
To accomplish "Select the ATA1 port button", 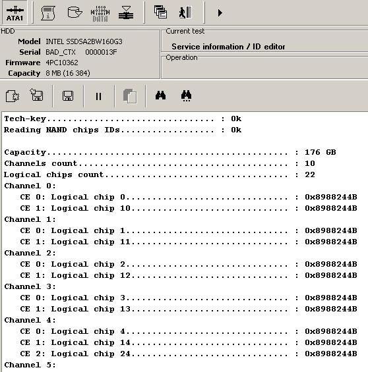I will point(15,13).
